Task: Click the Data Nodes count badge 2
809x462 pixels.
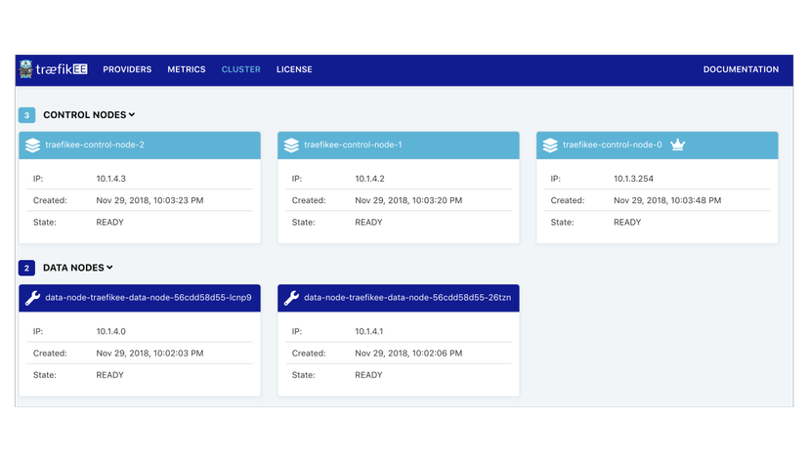Action: click(x=26, y=268)
